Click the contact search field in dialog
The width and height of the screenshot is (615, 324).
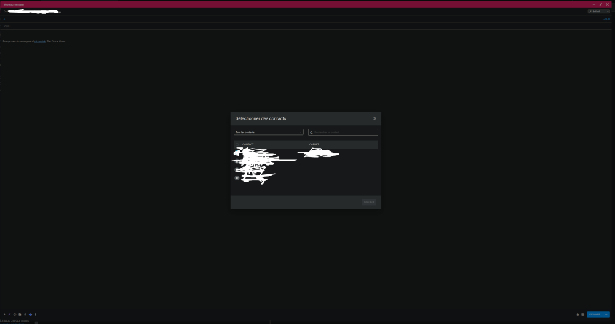[343, 133]
